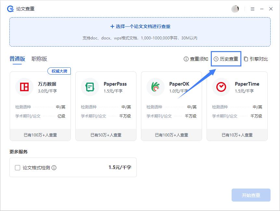Click the plus icon to add document
Viewport: 280px width, 211px height.
(112, 26)
